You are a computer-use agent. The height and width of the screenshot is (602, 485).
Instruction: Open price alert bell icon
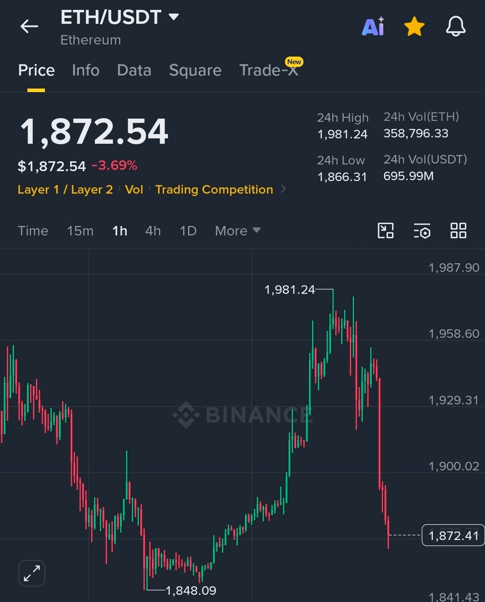(455, 27)
